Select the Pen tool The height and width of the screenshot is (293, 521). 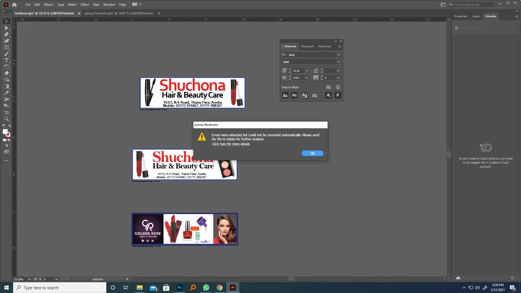(x=7, y=34)
